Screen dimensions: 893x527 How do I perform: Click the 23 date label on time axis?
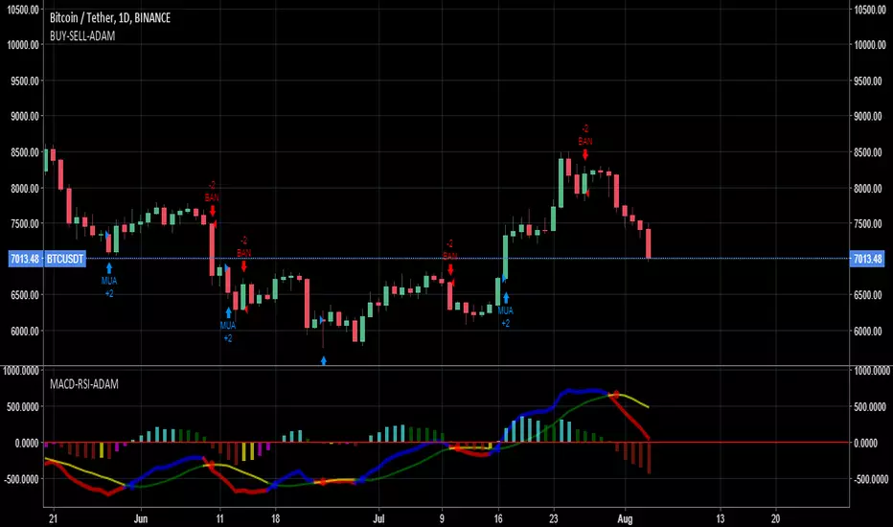554,519
